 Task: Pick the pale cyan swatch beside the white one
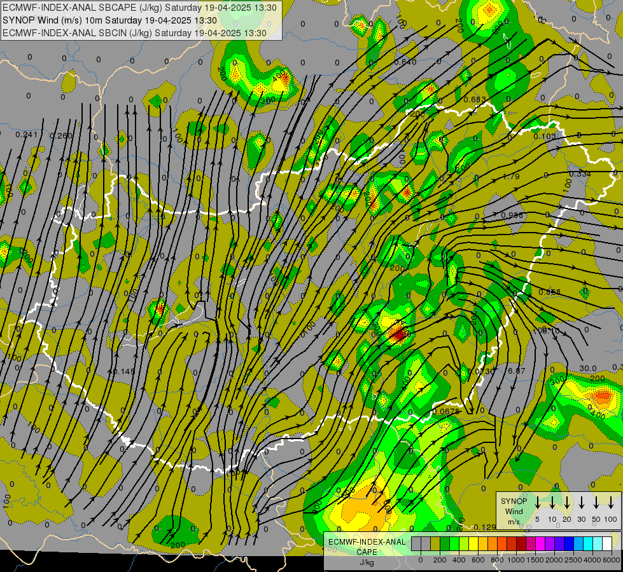597,543
